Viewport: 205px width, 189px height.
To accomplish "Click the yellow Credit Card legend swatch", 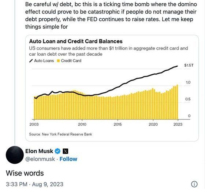I will (x=59, y=61).
